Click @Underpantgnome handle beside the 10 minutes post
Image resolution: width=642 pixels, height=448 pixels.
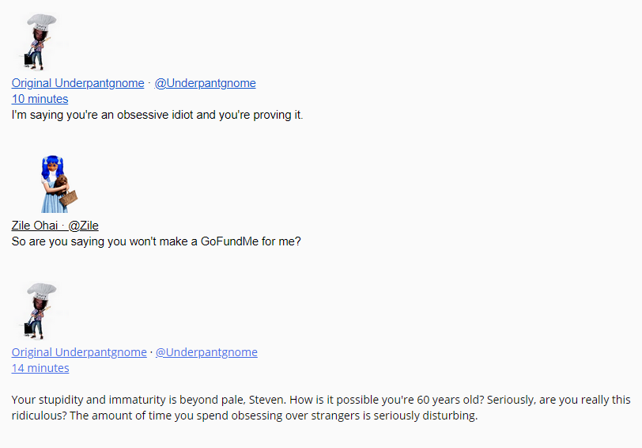[205, 83]
